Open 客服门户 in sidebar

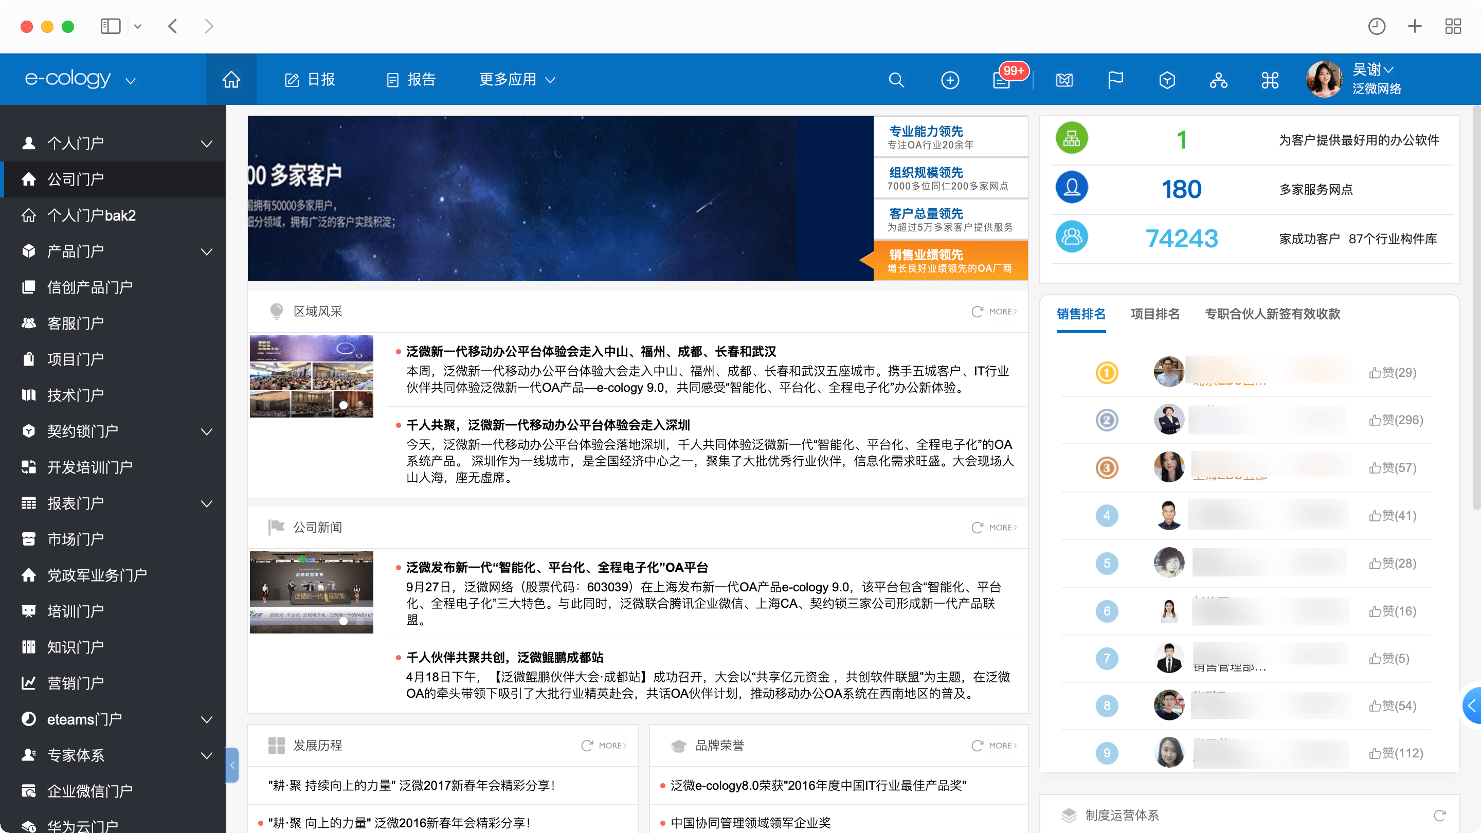(x=113, y=323)
